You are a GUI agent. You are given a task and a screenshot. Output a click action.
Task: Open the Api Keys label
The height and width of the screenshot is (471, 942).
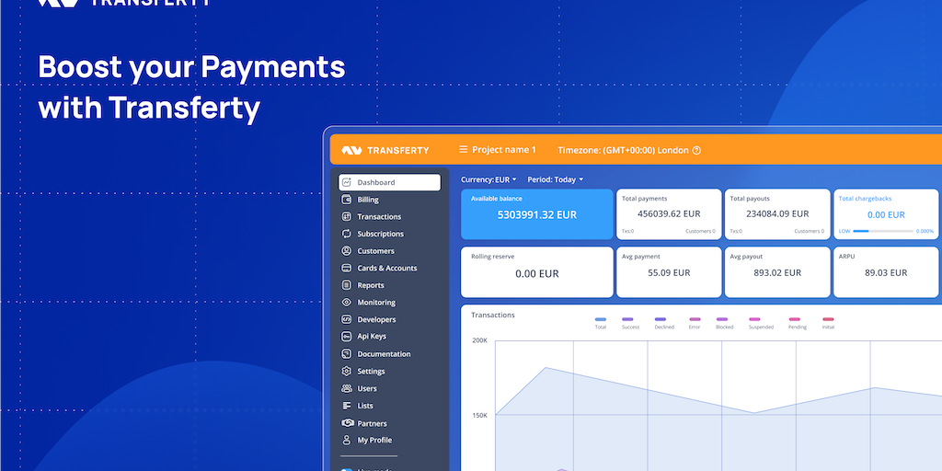(x=372, y=337)
